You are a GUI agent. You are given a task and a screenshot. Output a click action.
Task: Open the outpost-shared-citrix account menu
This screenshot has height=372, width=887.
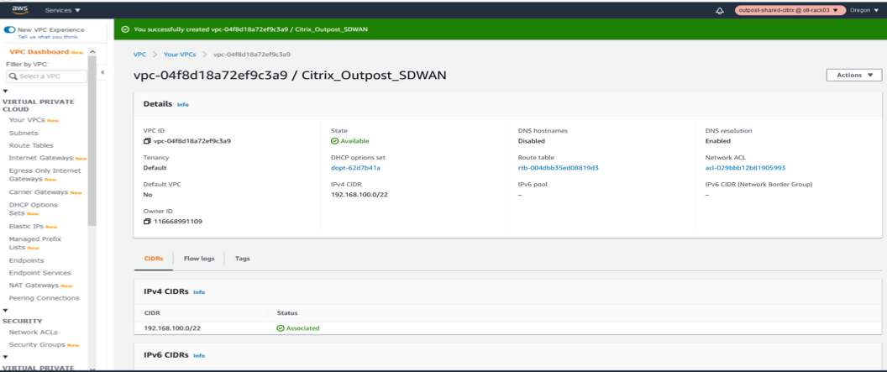pyautogui.click(x=789, y=10)
